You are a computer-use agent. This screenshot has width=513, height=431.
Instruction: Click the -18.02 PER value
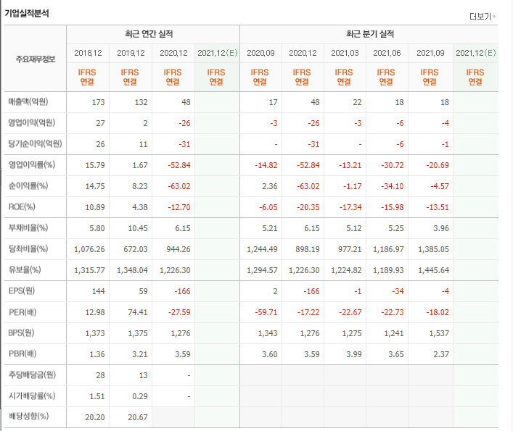(438, 312)
